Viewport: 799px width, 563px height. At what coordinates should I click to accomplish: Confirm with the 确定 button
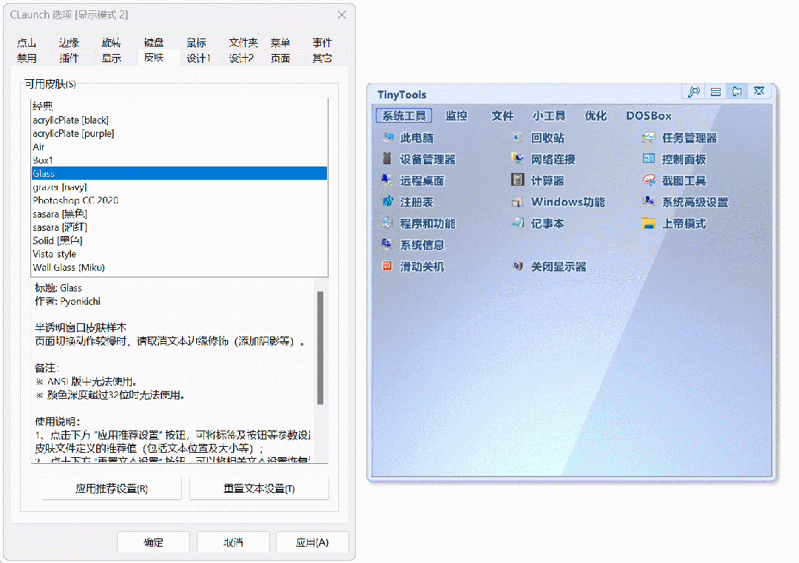click(x=153, y=542)
